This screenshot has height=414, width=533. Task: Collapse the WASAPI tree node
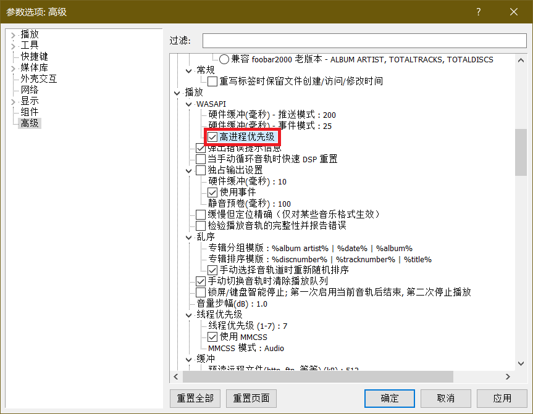[188, 104]
